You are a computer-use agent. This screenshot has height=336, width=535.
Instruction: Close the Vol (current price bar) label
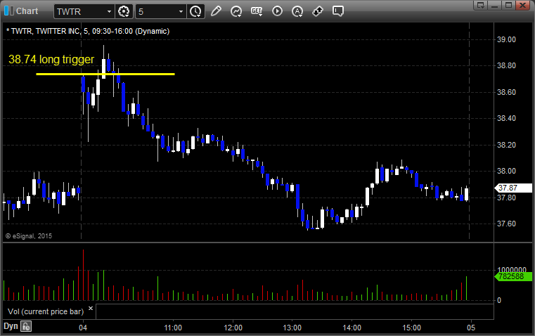(x=90, y=308)
